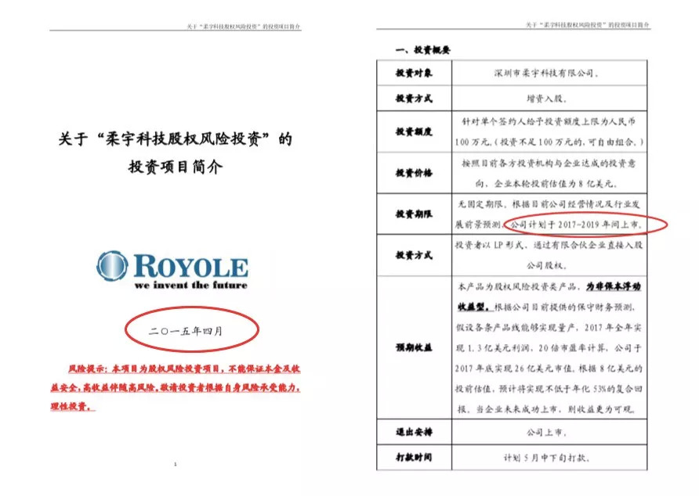This screenshot has width=699, height=496.
Task: Click the text '公司计划于2017-2019年间上市'
Action: coord(576,225)
